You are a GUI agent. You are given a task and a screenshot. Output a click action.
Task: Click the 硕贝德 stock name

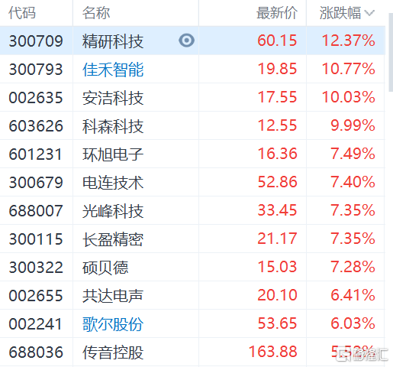[x=105, y=268]
